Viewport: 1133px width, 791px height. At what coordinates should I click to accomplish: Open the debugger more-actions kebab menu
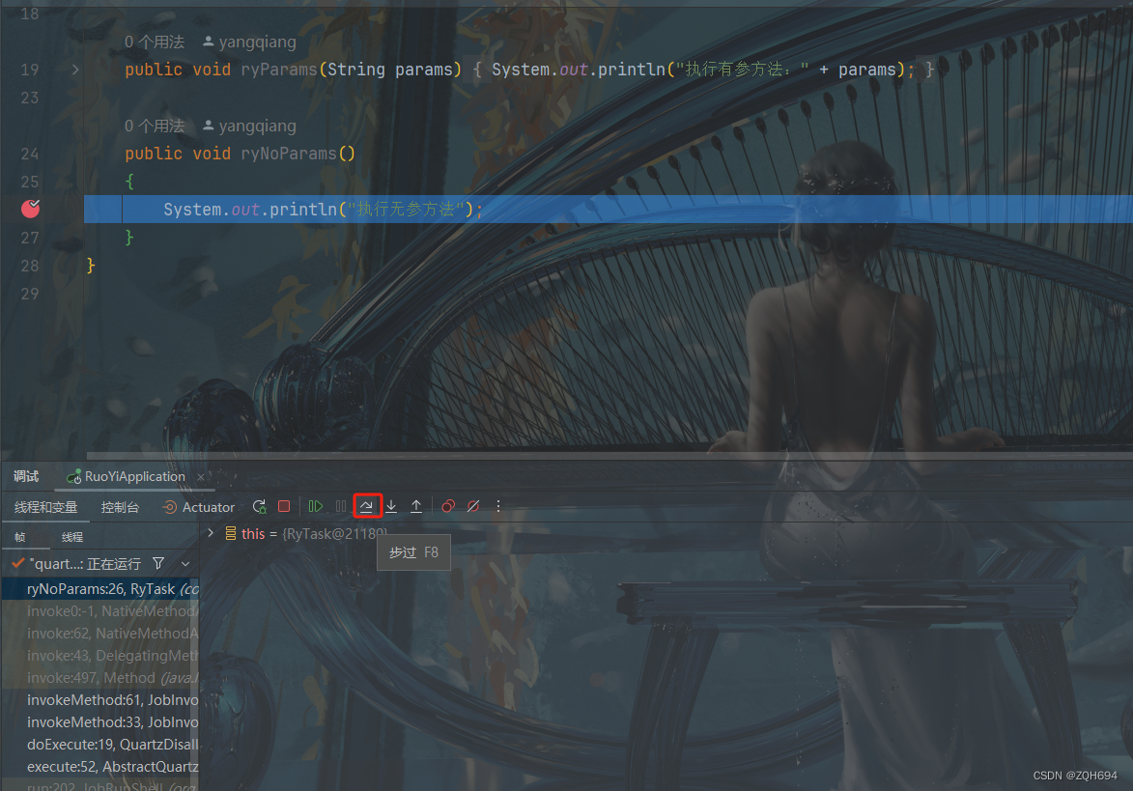(498, 506)
